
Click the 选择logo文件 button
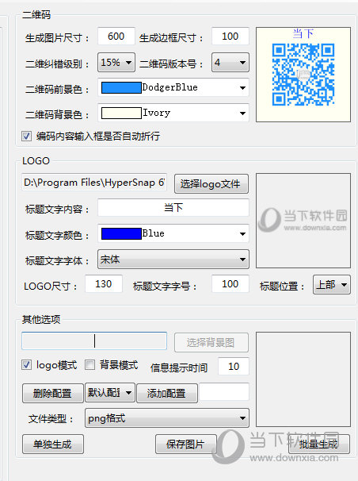[x=211, y=184]
